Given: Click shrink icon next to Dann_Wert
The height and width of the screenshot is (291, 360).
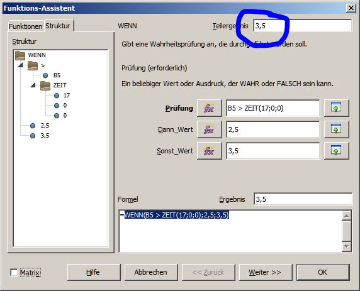Looking at the screenshot, I should [336, 129].
